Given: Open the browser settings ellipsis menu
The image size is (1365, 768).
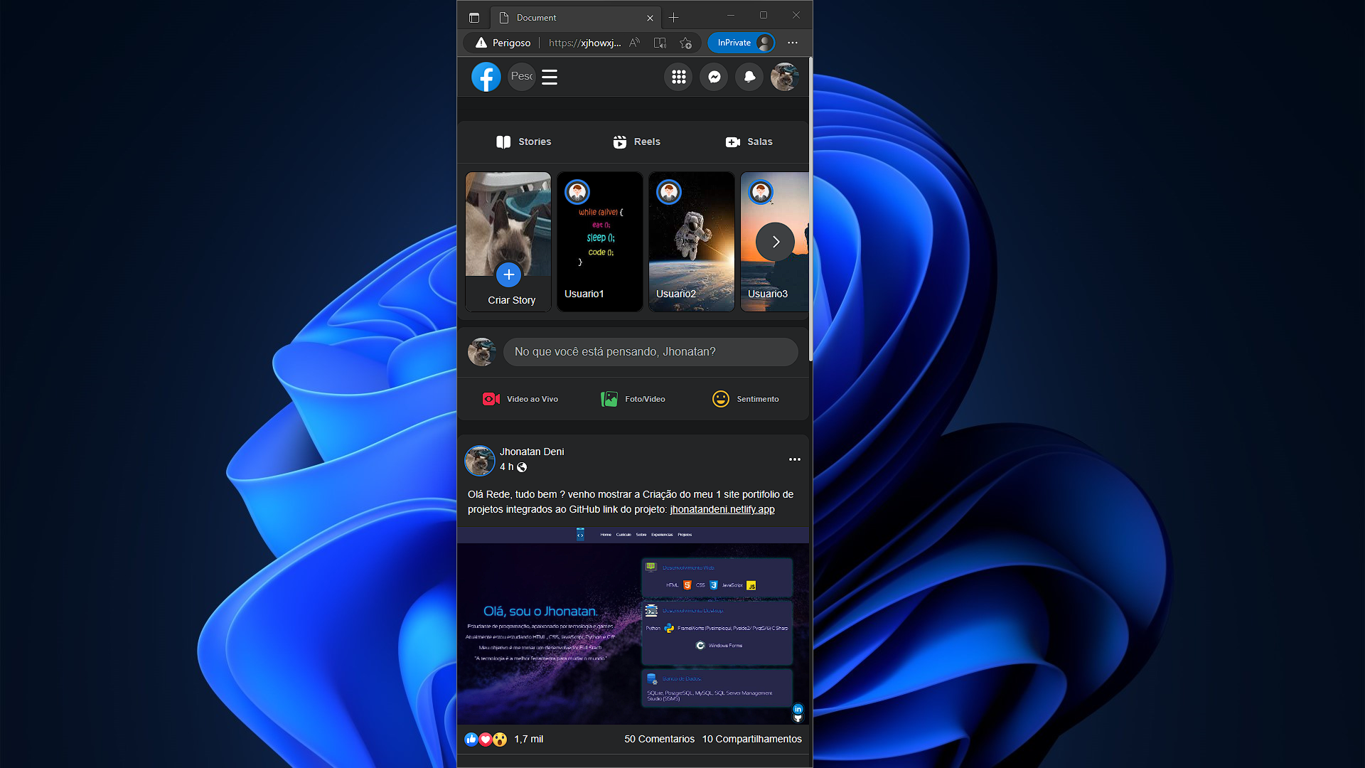Looking at the screenshot, I should point(793,43).
